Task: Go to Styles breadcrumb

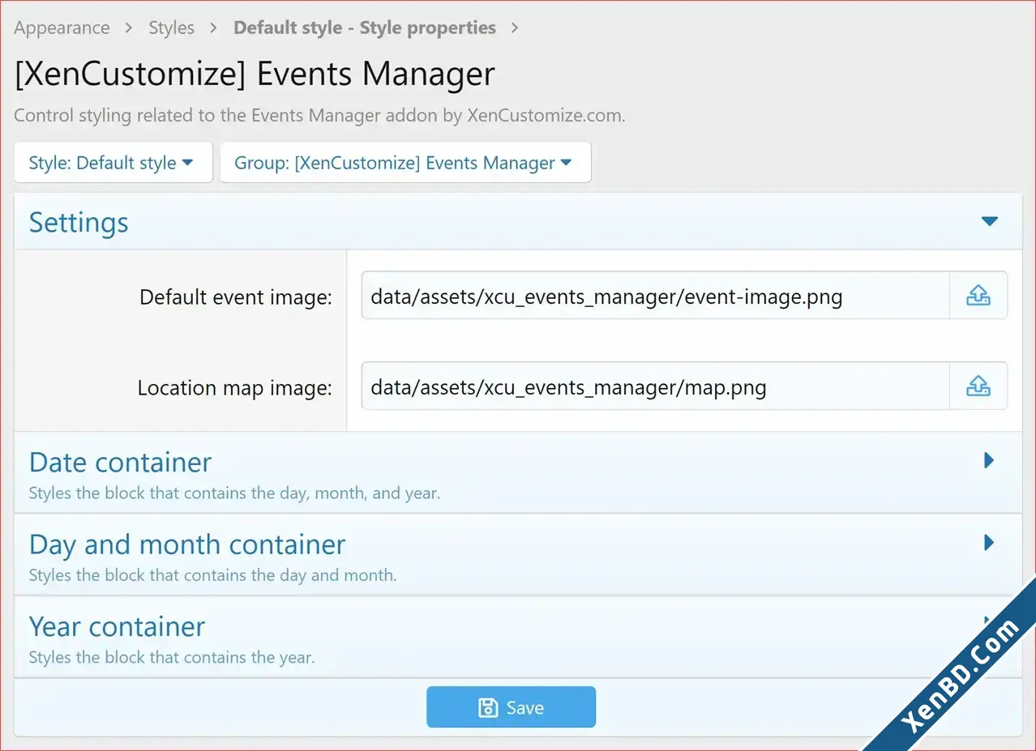Action: [172, 28]
